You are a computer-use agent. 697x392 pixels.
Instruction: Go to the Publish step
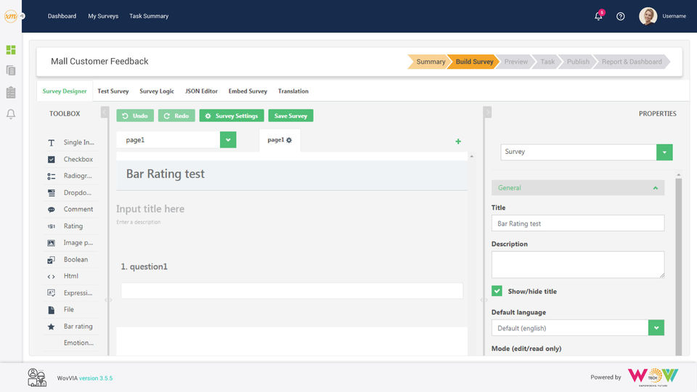pos(578,62)
